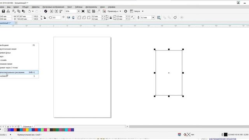The width and height of the screenshot is (249, 140).
Task: Click the mirror vertically icon
Action: click(x=73, y=17)
